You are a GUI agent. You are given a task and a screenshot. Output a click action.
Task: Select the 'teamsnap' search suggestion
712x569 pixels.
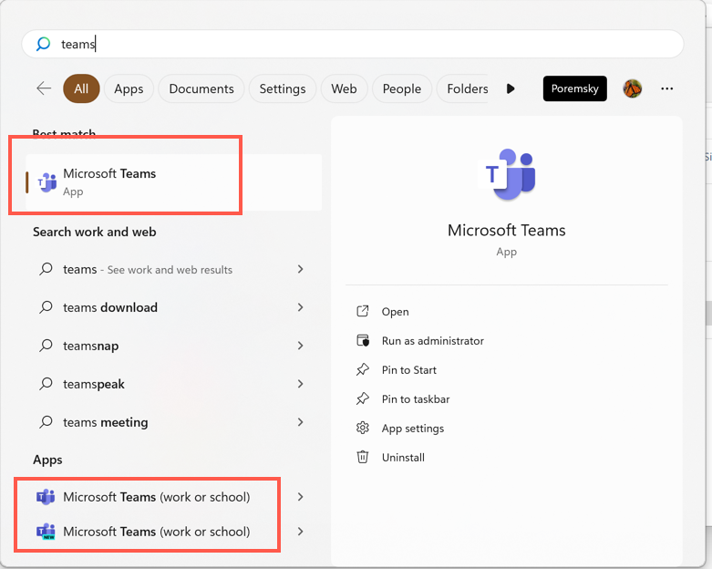click(173, 346)
